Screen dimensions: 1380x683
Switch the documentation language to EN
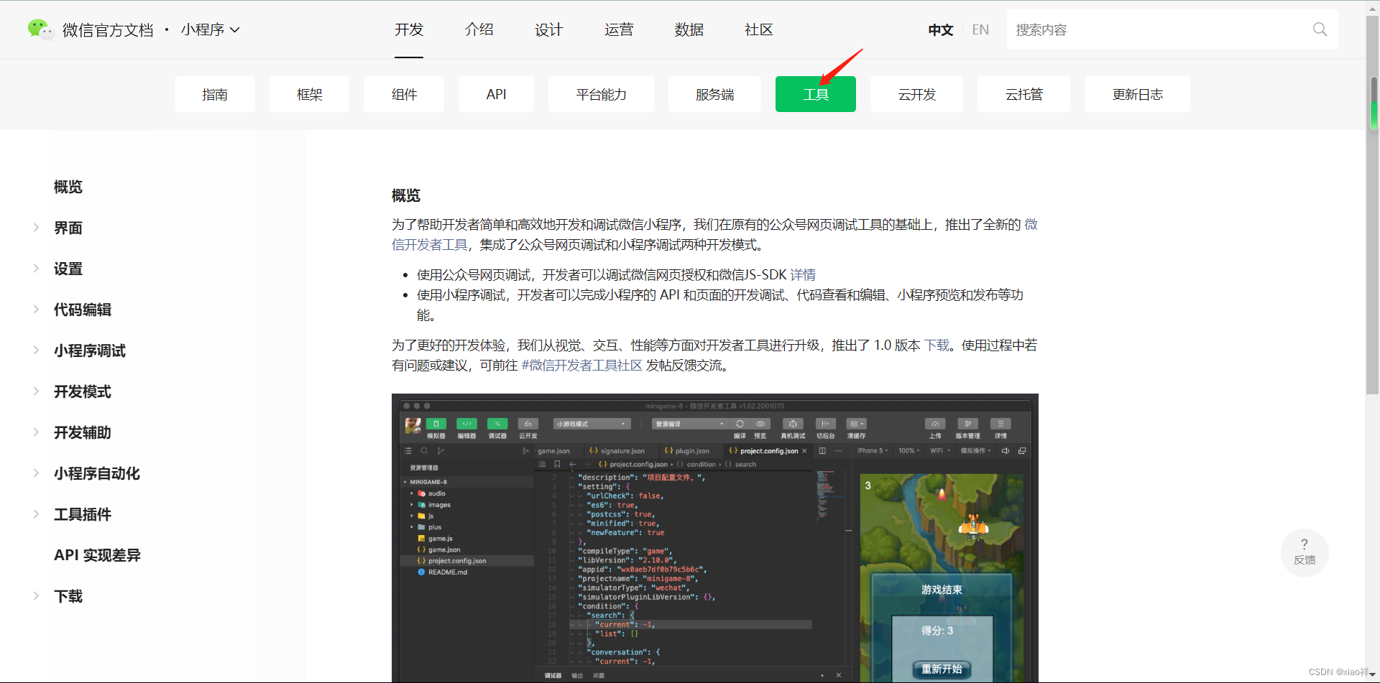click(980, 29)
